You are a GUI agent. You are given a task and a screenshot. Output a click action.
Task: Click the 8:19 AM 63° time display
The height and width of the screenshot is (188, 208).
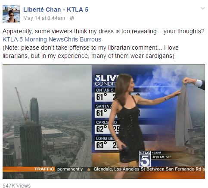tap(161, 157)
